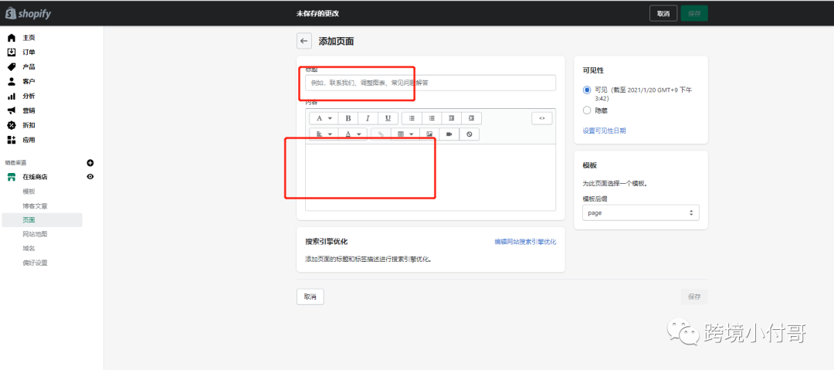Focus the page title input field
This screenshot has height=370, width=834.
coord(431,83)
